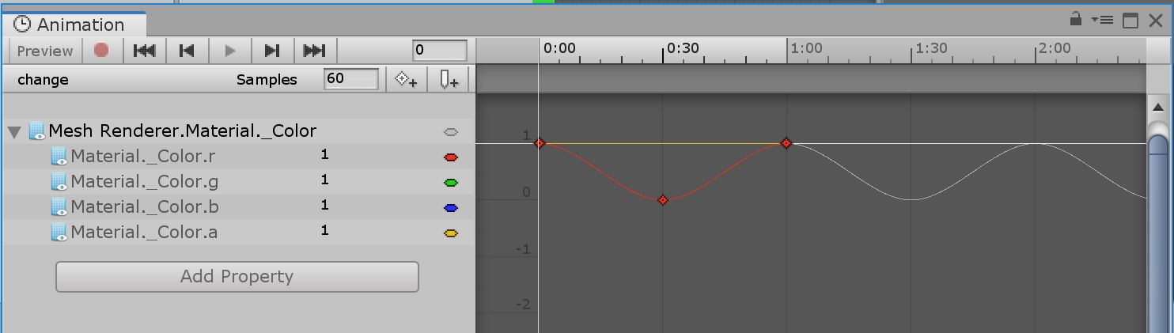Click the icon beside Material._Color.r

(60, 157)
